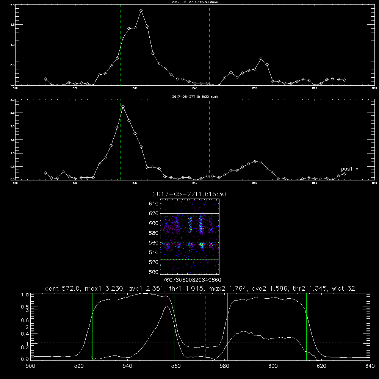Click the '500' x-axis label of bottom plot
Screen dimensions: 379x379
[x=30, y=366]
